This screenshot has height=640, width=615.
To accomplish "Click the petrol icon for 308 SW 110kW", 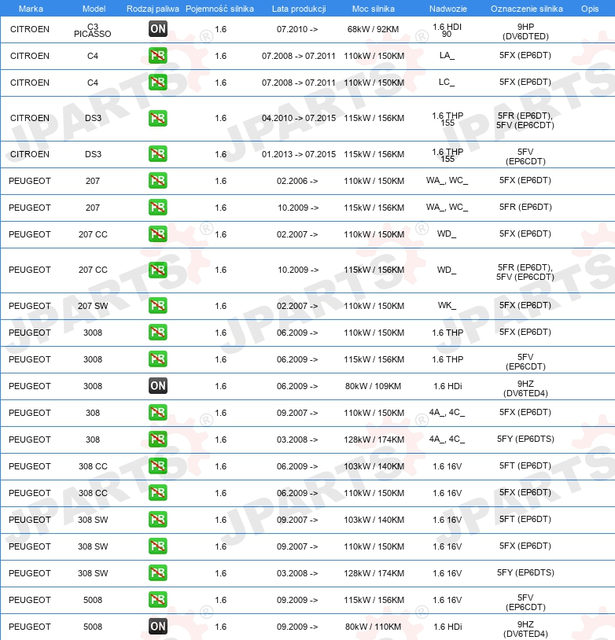I will tap(158, 546).
